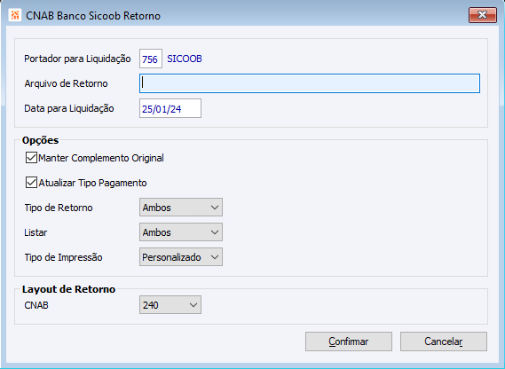Click the Data para Liquidação date field
The height and width of the screenshot is (369, 505).
(x=170, y=108)
